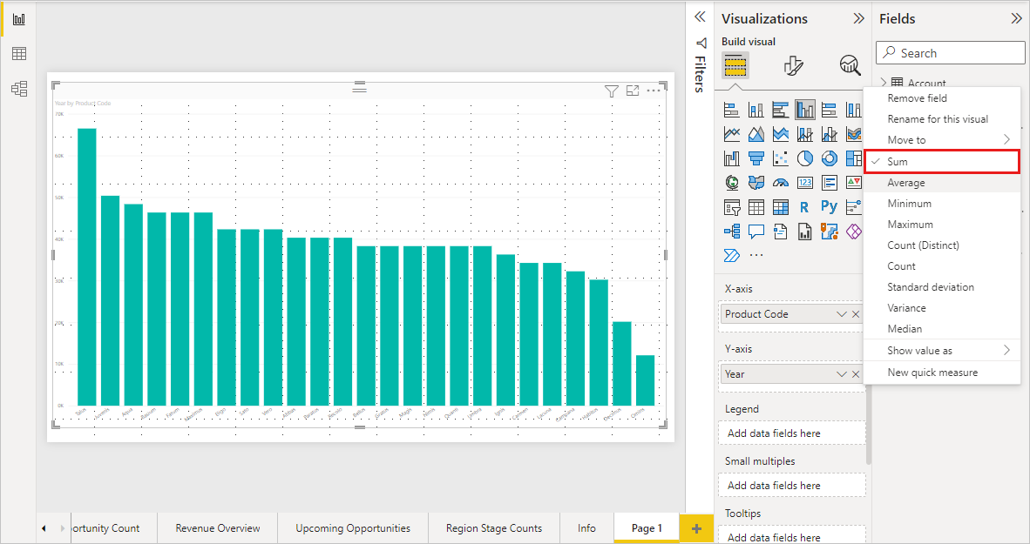This screenshot has height=544, width=1030.
Task: Choose the Matrix visual
Action: click(781, 207)
